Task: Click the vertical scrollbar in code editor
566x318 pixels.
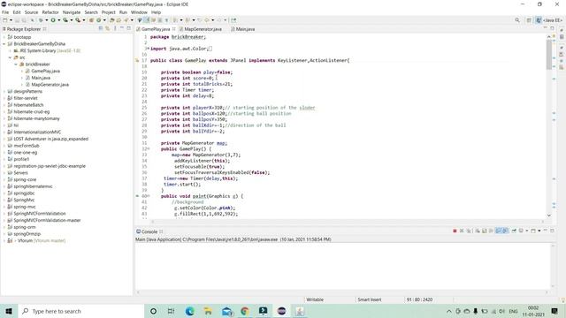Action: click(549, 54)
